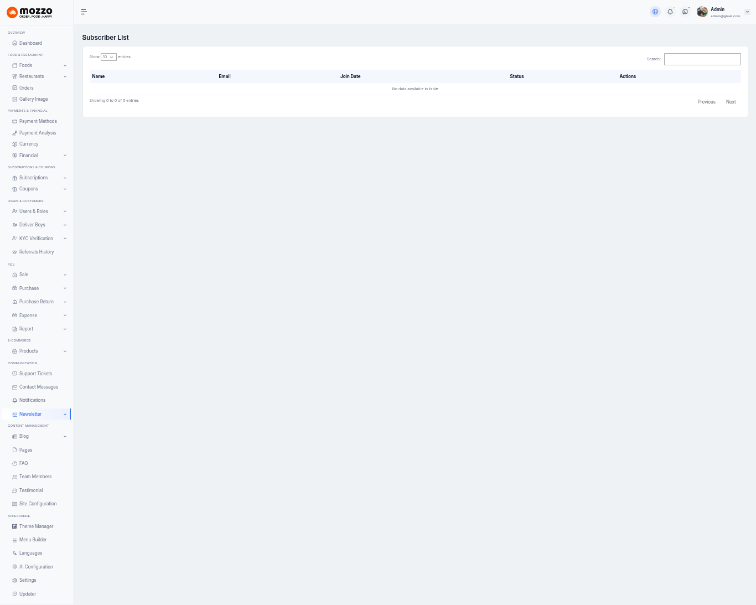This screenshot has height=605, width=756.
Task: Click the Gallery Image icon in sidebar
Action: point(15,99)
